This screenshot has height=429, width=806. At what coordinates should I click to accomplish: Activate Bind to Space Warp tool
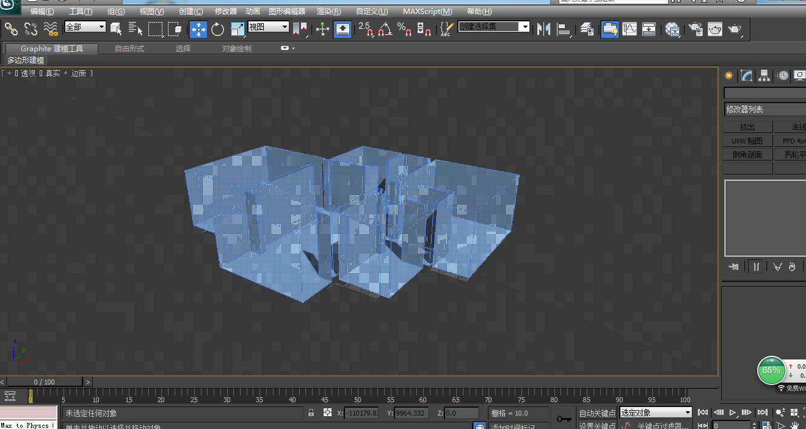[x=51, y=28]
